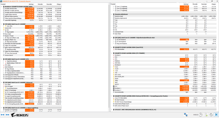Click lightning icon beside +12V

pos(114,71)
